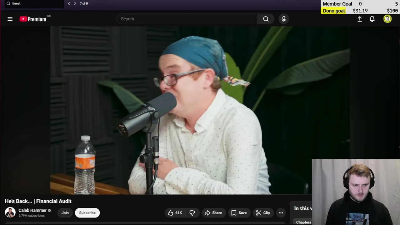
Task: Focus the YouTube search field
Action: tap(187, 19)
